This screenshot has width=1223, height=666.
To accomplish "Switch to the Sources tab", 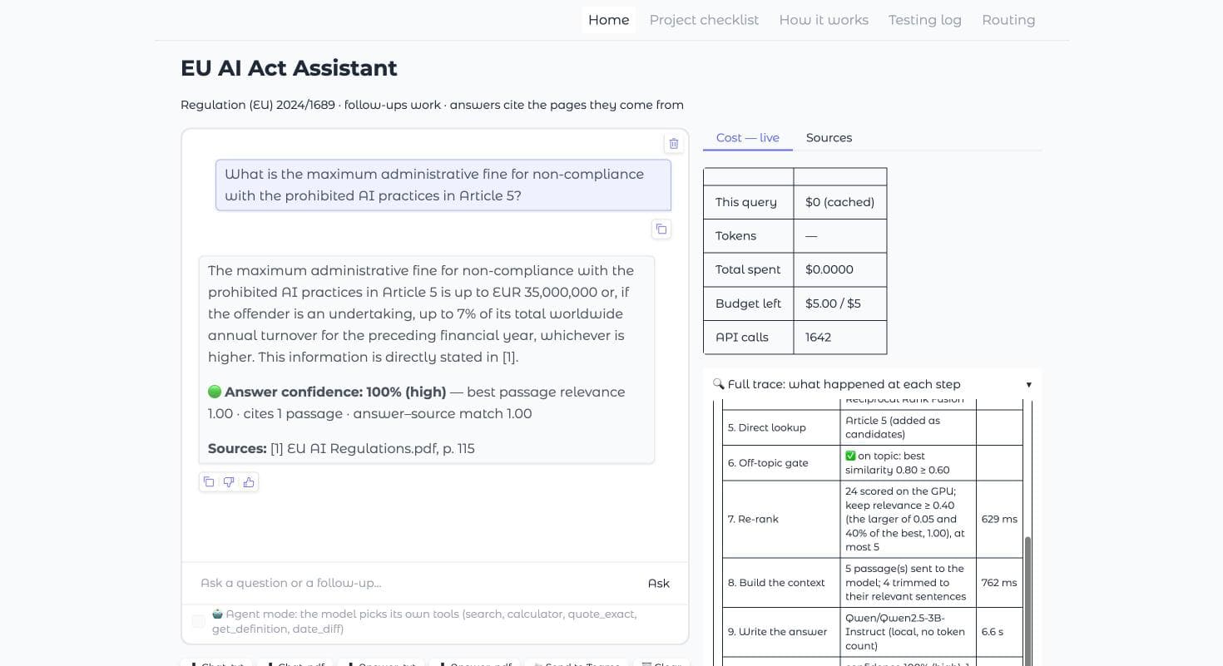I will click(x=829, y=138).
